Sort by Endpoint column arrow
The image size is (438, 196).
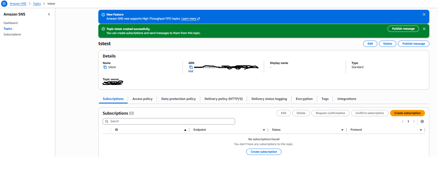(x=264, y=130)
